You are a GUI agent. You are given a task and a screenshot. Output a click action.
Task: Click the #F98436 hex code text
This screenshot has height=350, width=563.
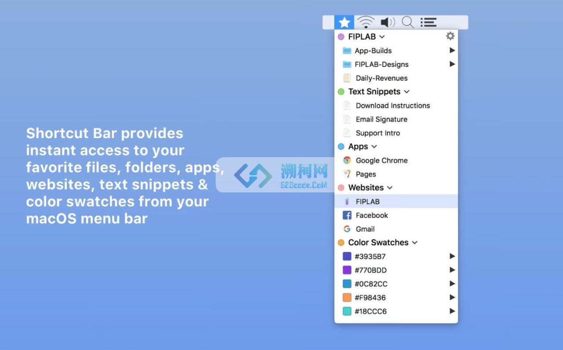click(x=370, y=298)
